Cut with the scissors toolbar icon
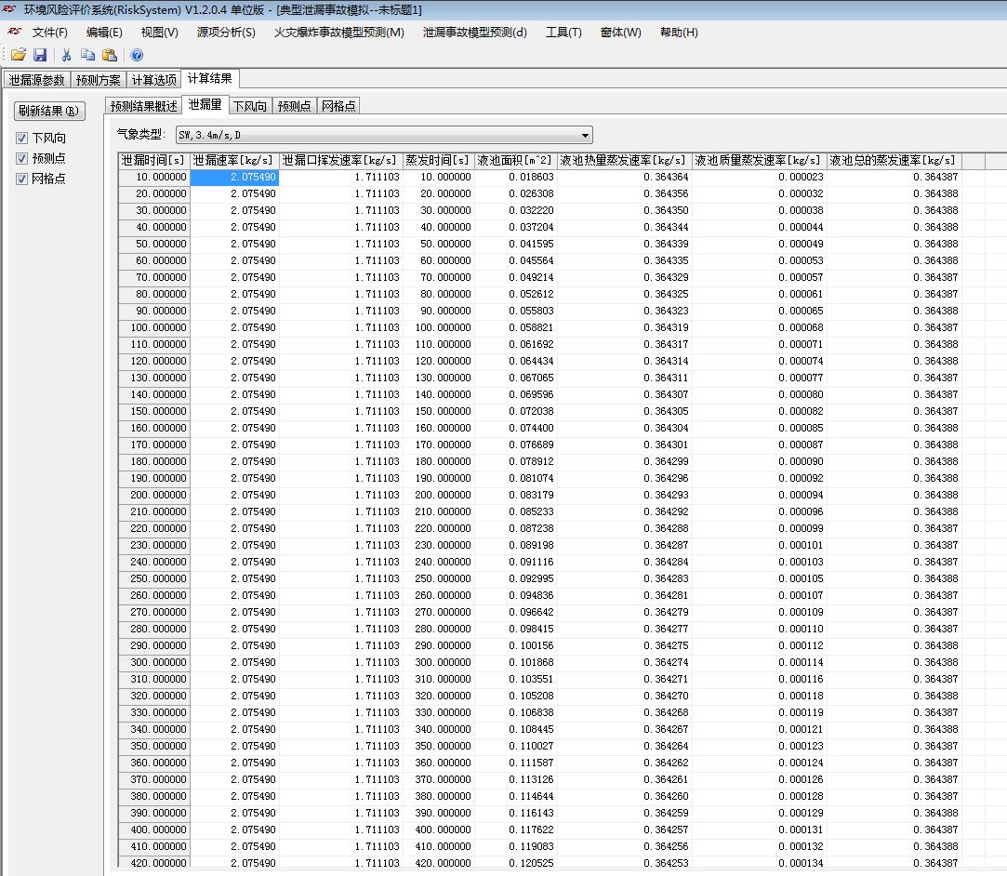The image size is (1007, 876). tap(66, 55)
